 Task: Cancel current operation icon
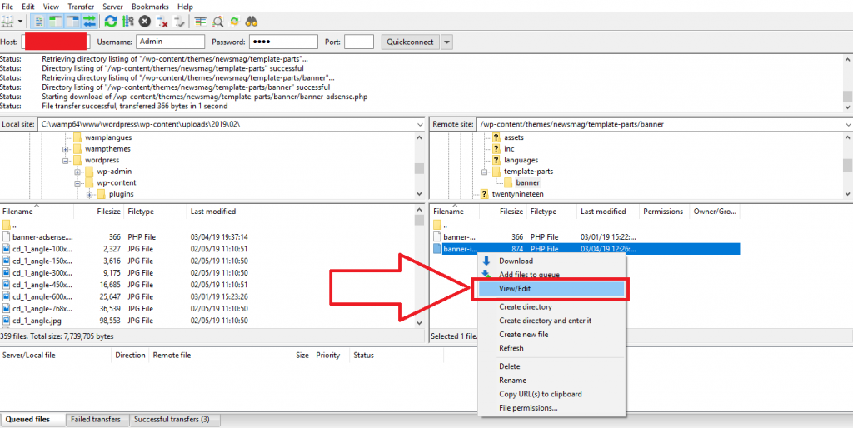(145, 21)
